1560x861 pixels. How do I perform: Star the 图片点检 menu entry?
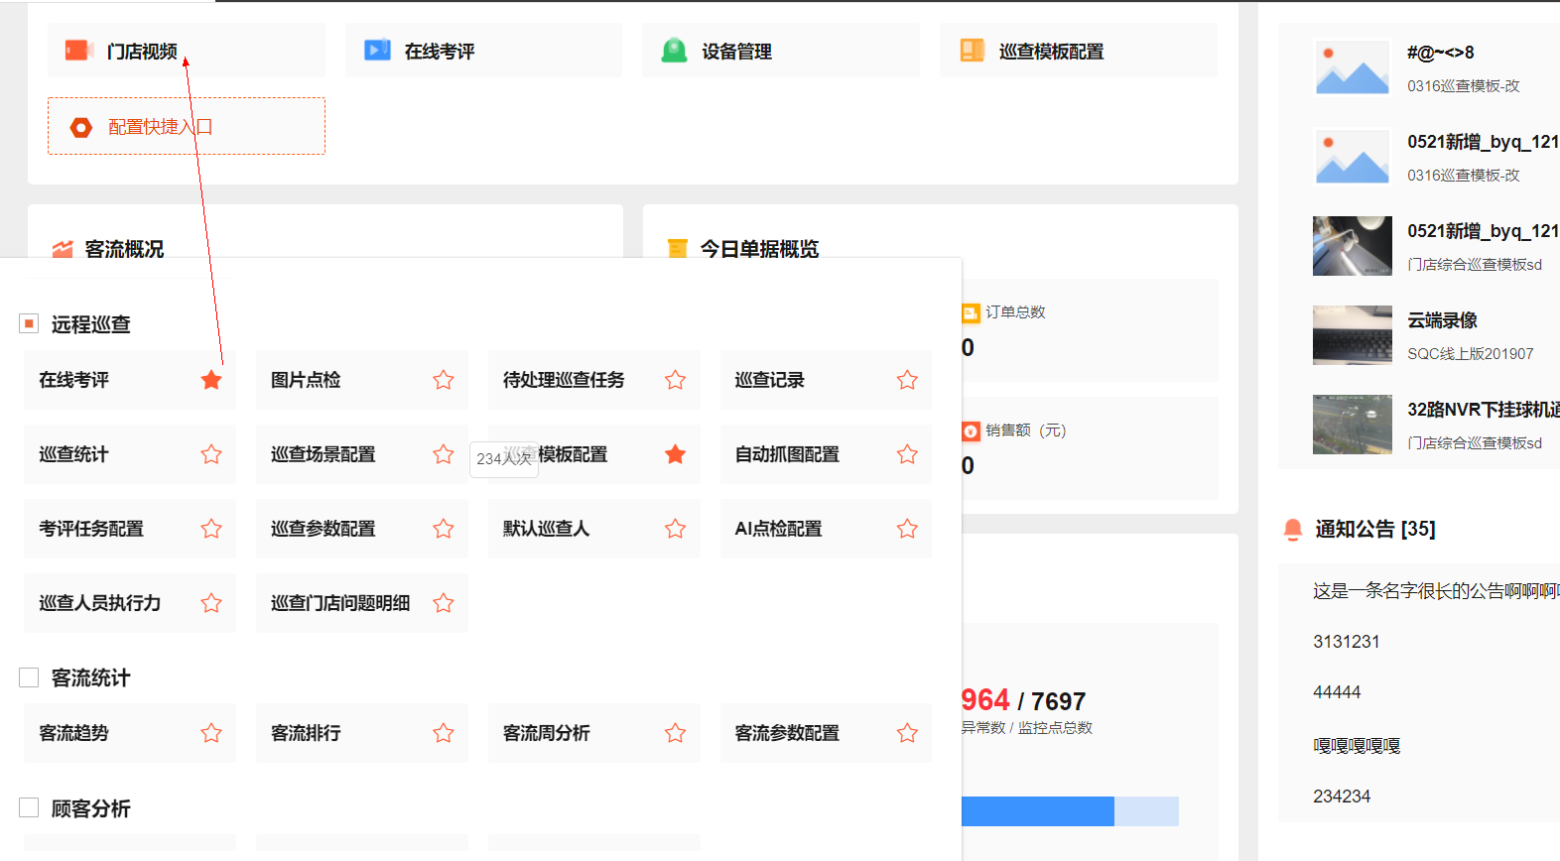click(444, 380)
